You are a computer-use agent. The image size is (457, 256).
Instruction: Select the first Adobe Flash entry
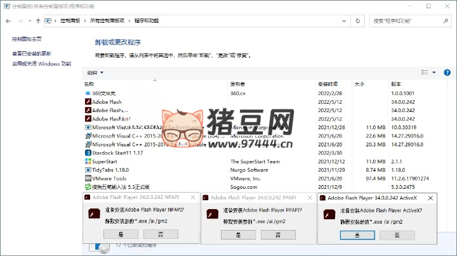(107, 101)
